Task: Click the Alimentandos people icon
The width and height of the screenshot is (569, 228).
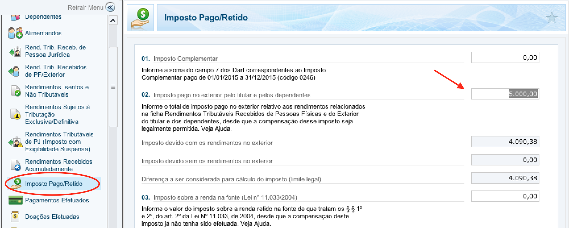Action: (15, 33)
